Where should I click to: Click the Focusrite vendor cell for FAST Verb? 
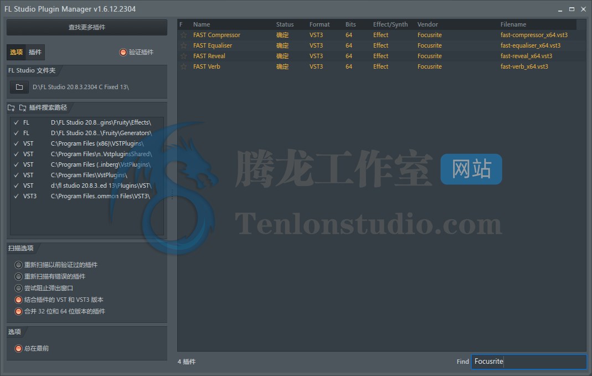click(429, 67)
